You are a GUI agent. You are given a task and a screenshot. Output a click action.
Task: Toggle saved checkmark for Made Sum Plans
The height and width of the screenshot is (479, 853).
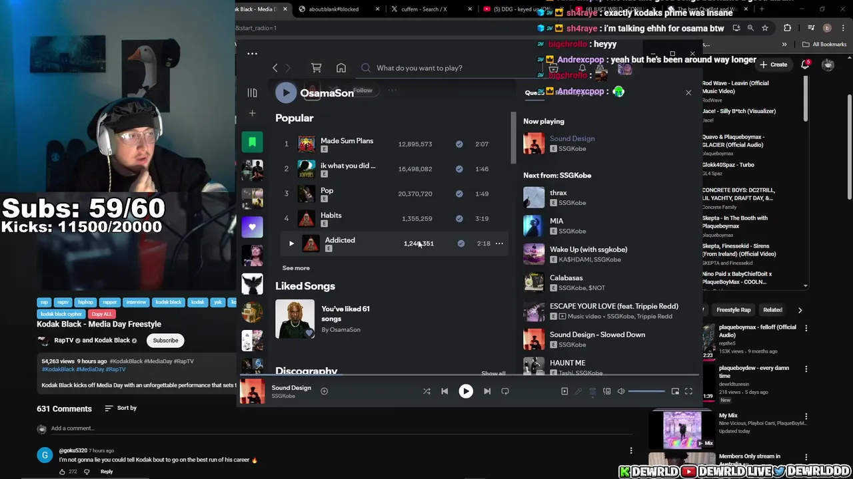pos(459,144)
